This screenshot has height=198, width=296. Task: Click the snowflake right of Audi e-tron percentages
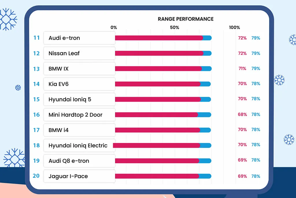pyautogui.click(x=293, y=39)
